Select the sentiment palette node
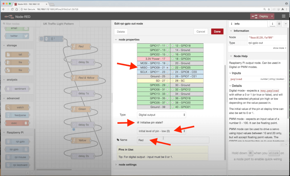The image size is (290, 176). (x=17, y=89)
